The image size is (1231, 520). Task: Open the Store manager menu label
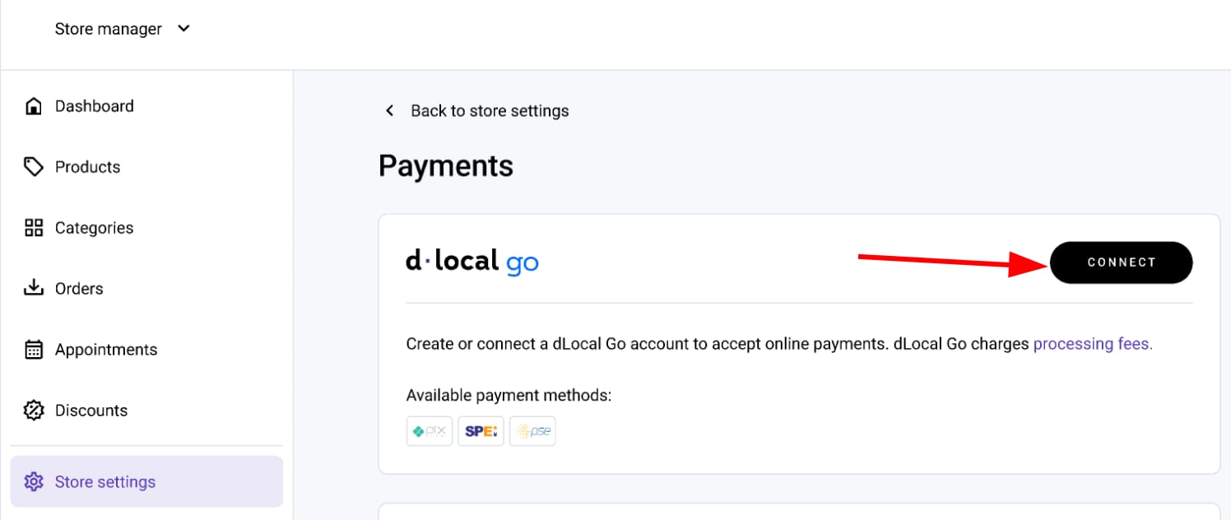click(108, 29)
